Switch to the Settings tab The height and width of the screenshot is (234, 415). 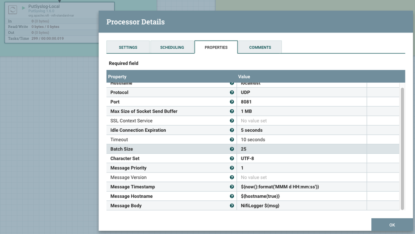point(128,47)
